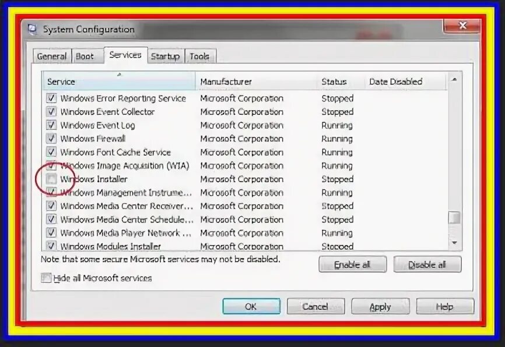Click the System Configuration title bar icon
Image resolution: width=505 pixels, height=347 pixels.
click(x=32, y=29)
